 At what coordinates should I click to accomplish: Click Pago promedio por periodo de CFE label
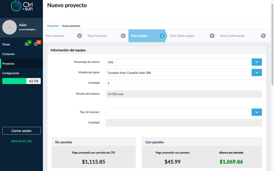click(x=94, y=153)
